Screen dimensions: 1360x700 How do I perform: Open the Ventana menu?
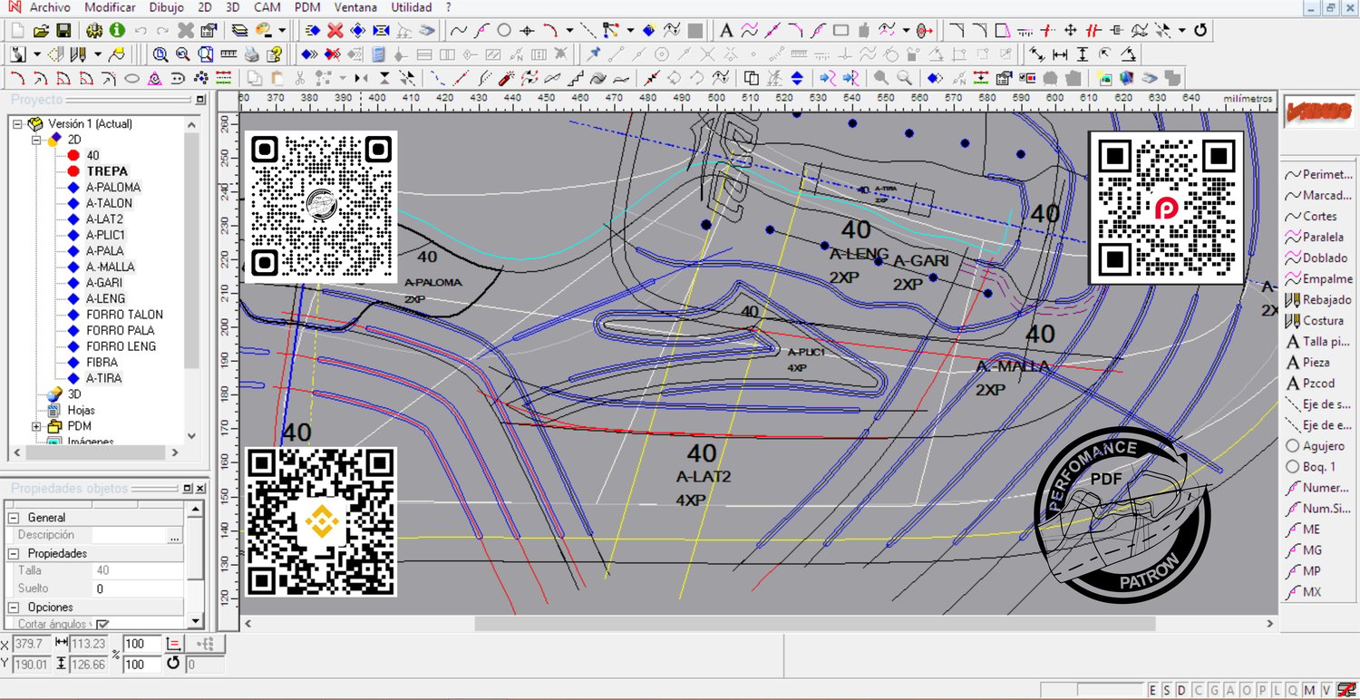(355, 7)
